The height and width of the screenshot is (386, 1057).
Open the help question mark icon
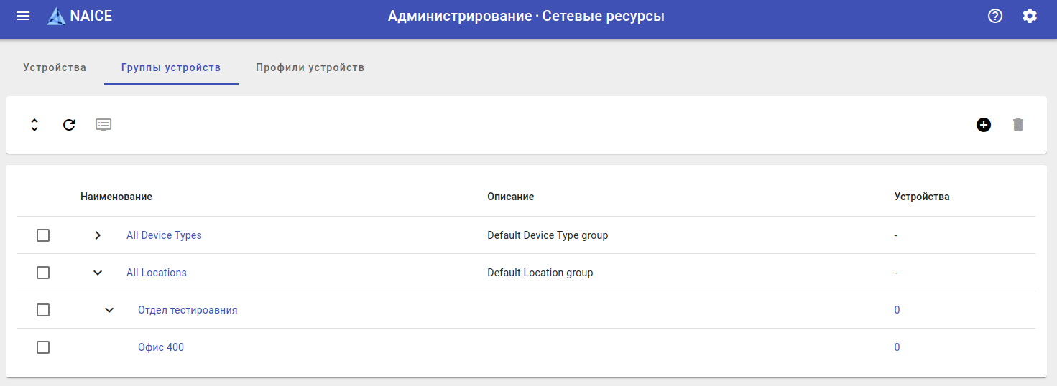pyautogui.click(x=995, y=16)
